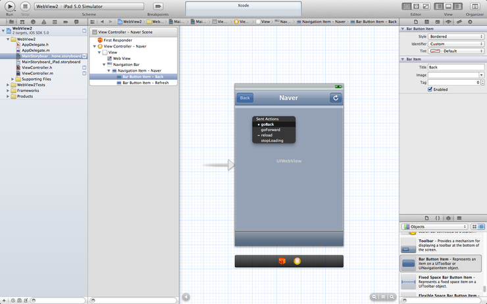Click the refresh button on canvas navigation bar
487x304 pixels.
coord(336,98)
